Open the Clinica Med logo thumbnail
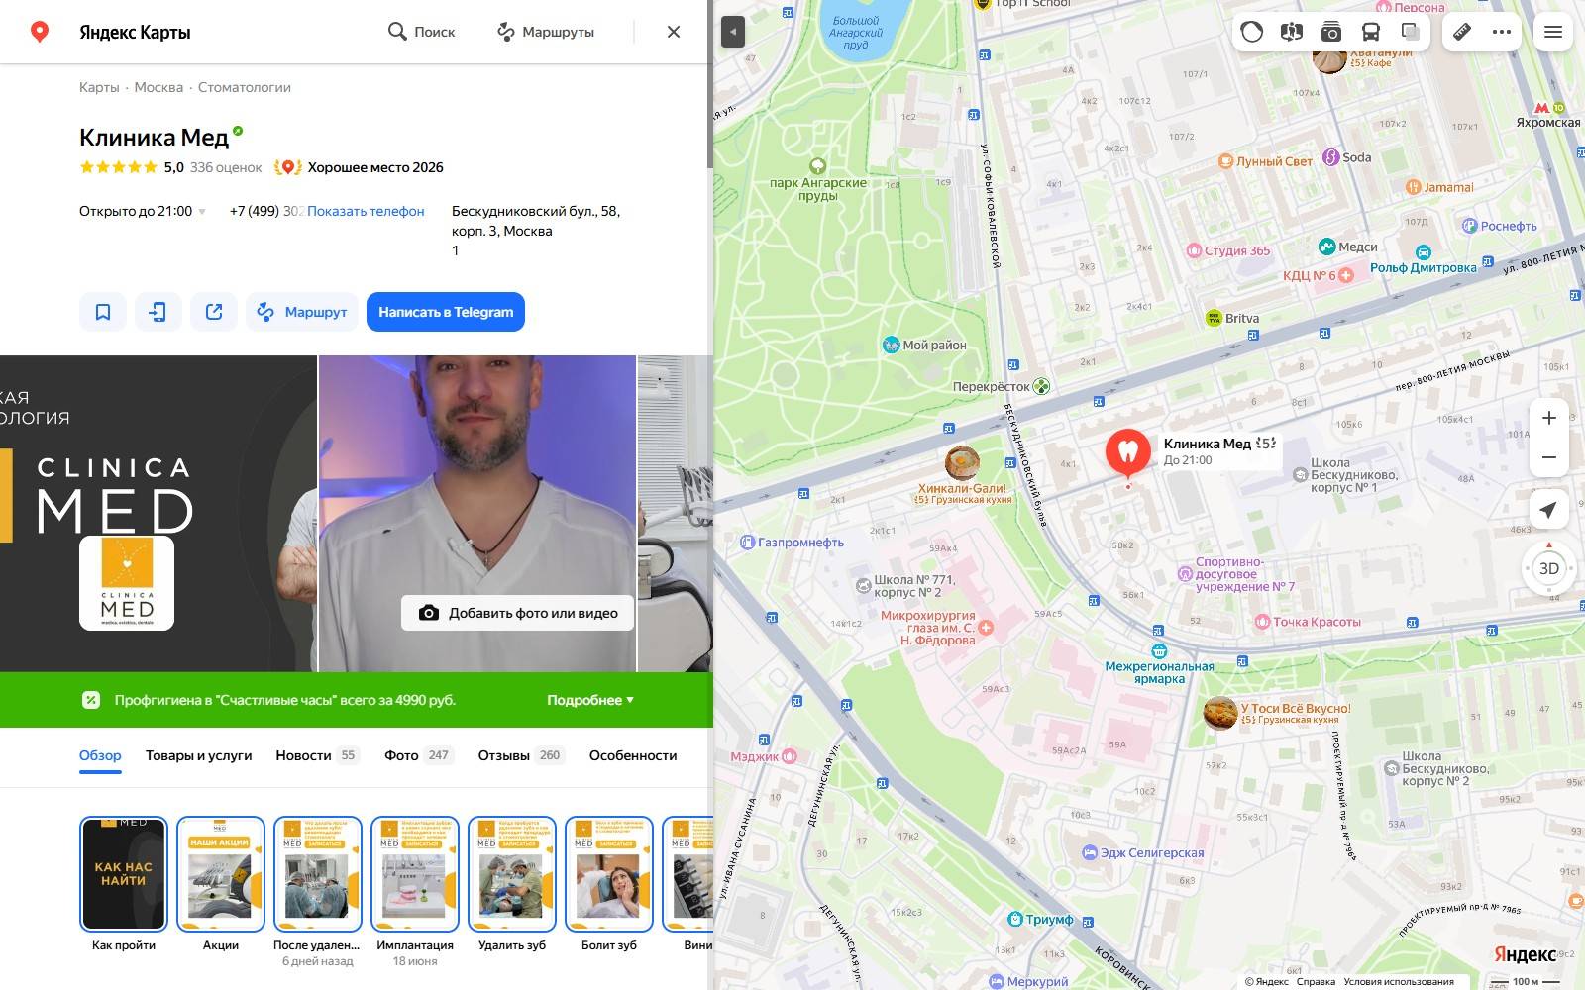 pyautogui.click(x=127, y=583)
